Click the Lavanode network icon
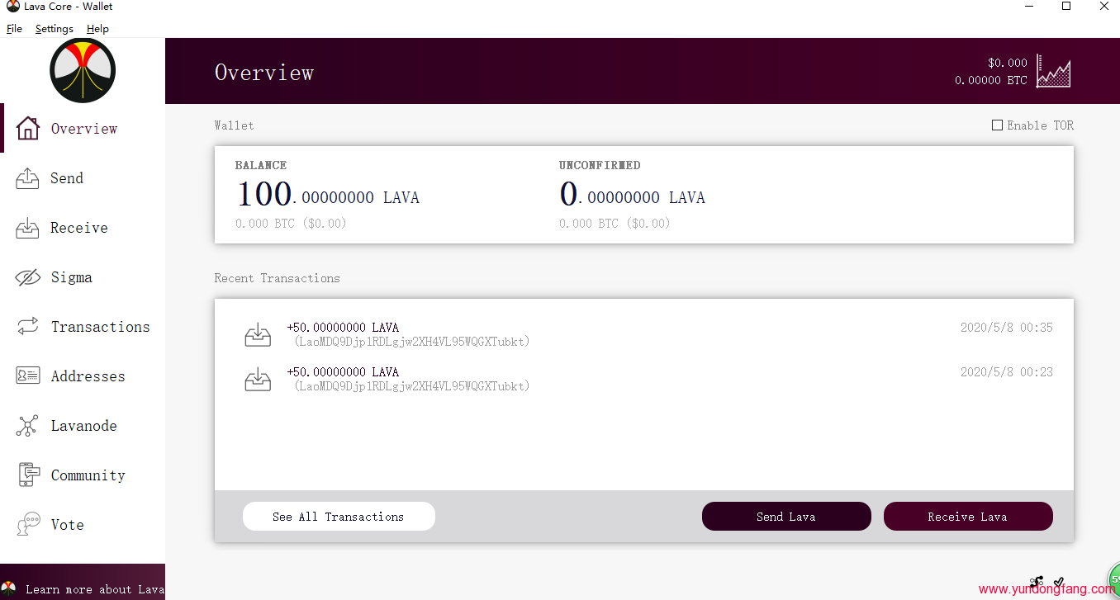The width and height of the screenshot is (1120, 600). point(27,426)
